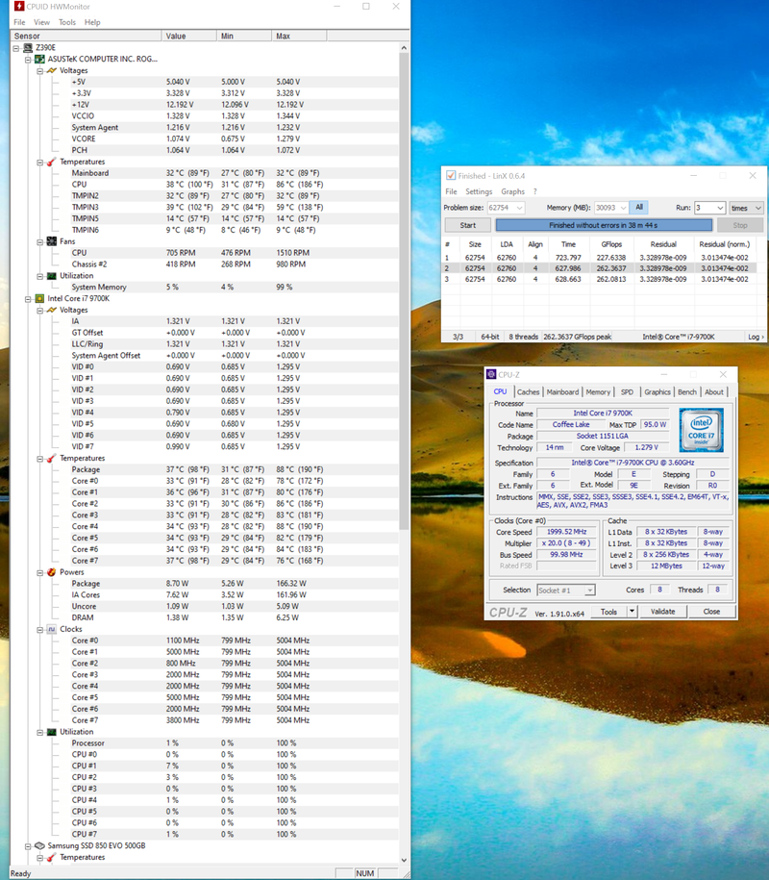Click the Samsung SSD 850 EVO drive icon
The height and width of the screenshot is (880, 769).
pyautogui.click(x=39, y=845)
